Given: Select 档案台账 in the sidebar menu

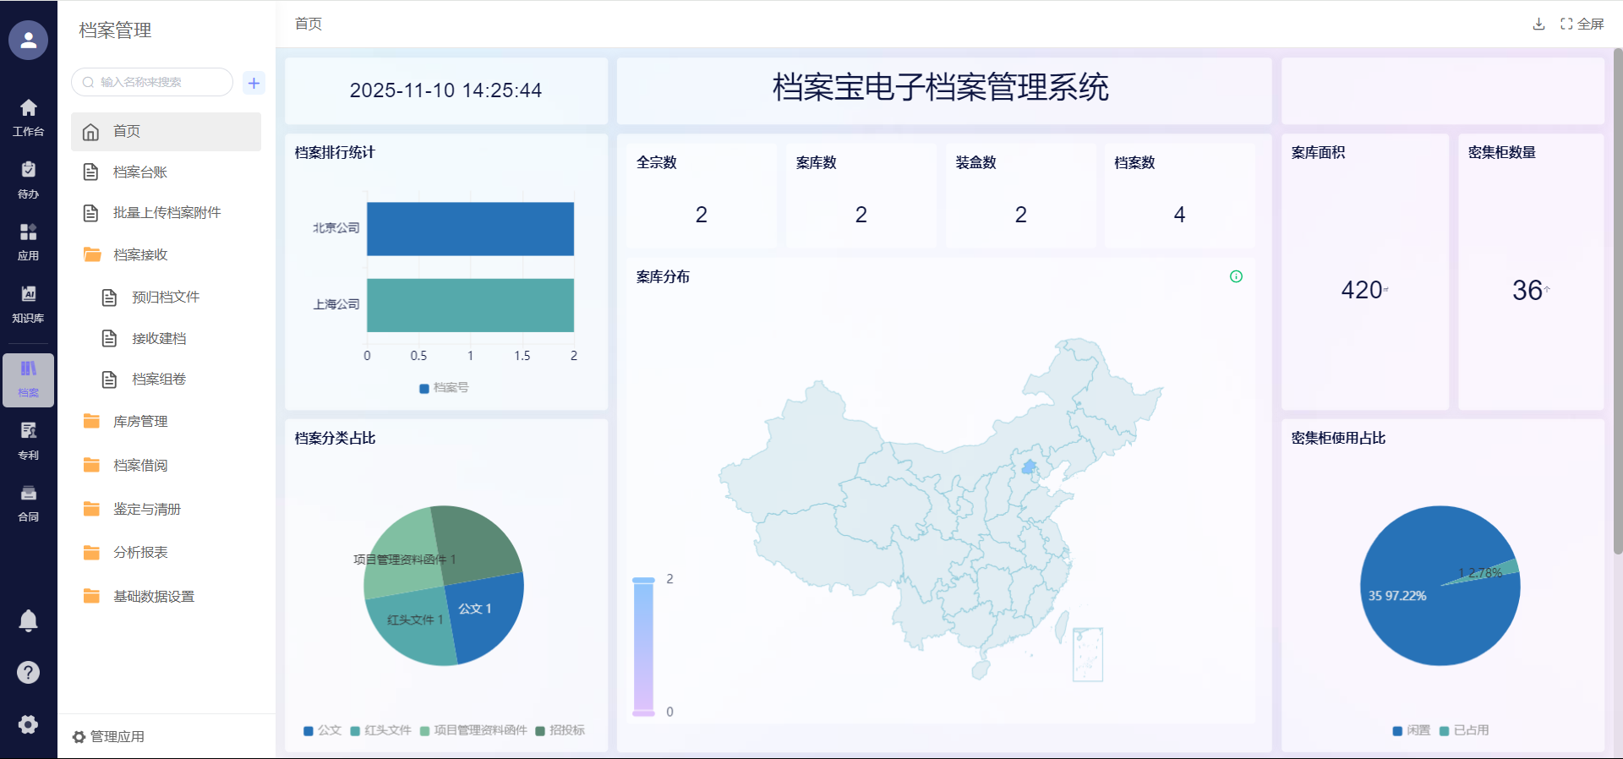Looking at the screenshot, I should [x=140, y=172].
